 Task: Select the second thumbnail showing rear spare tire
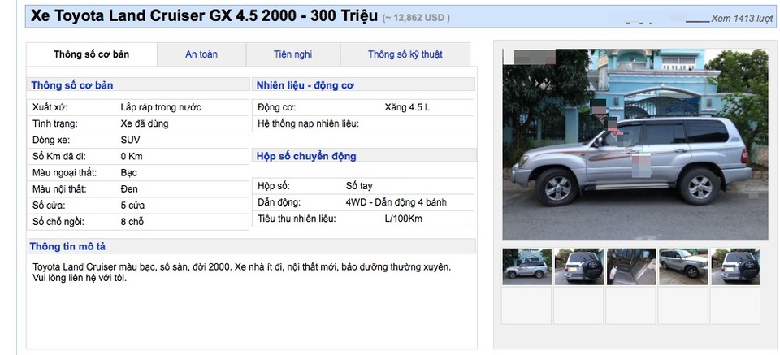coord(579,266)
